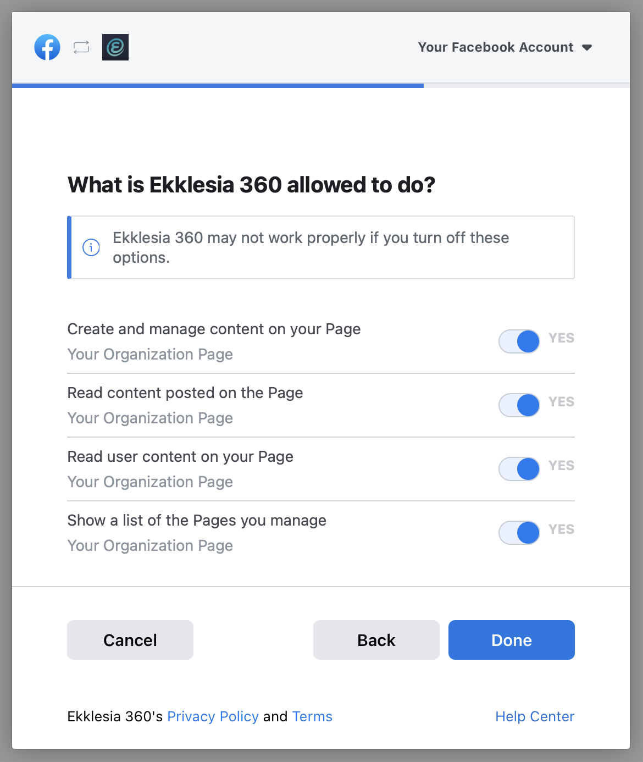Click the Ekklesia 360 warning message text
Screen dimensions: 643x762
point(311,247)
